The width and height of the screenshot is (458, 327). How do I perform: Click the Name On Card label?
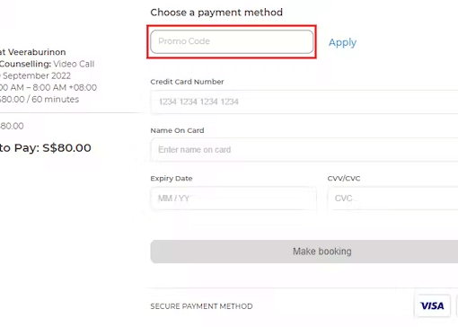pyautogui.click(x=177, y=130)
